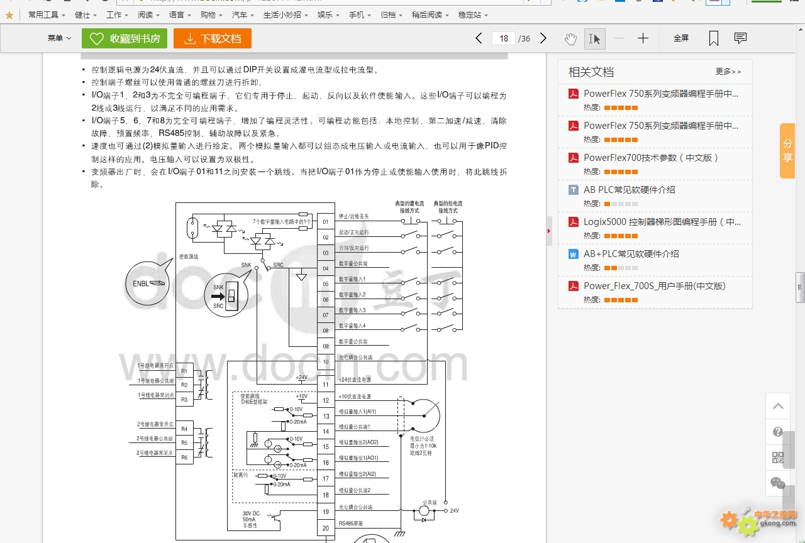Screen dimensions: 805x543
Task: Go to the previous page arrow
Action: tap(479, 38)
